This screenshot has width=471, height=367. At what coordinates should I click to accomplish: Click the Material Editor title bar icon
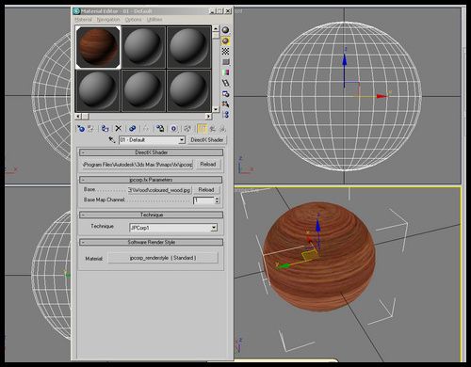tap(76, 11)
